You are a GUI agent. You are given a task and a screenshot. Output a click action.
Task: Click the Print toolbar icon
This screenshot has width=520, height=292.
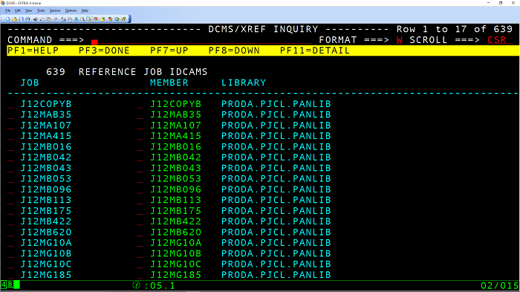tap(27, 19)
